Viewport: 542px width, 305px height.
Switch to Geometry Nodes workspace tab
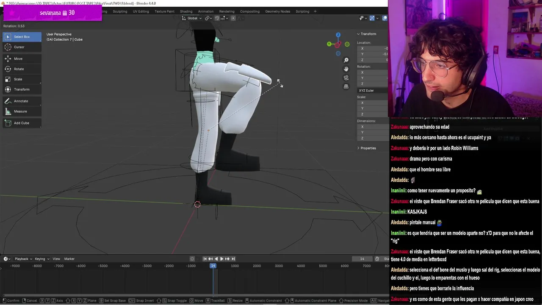tap(278, 11)
